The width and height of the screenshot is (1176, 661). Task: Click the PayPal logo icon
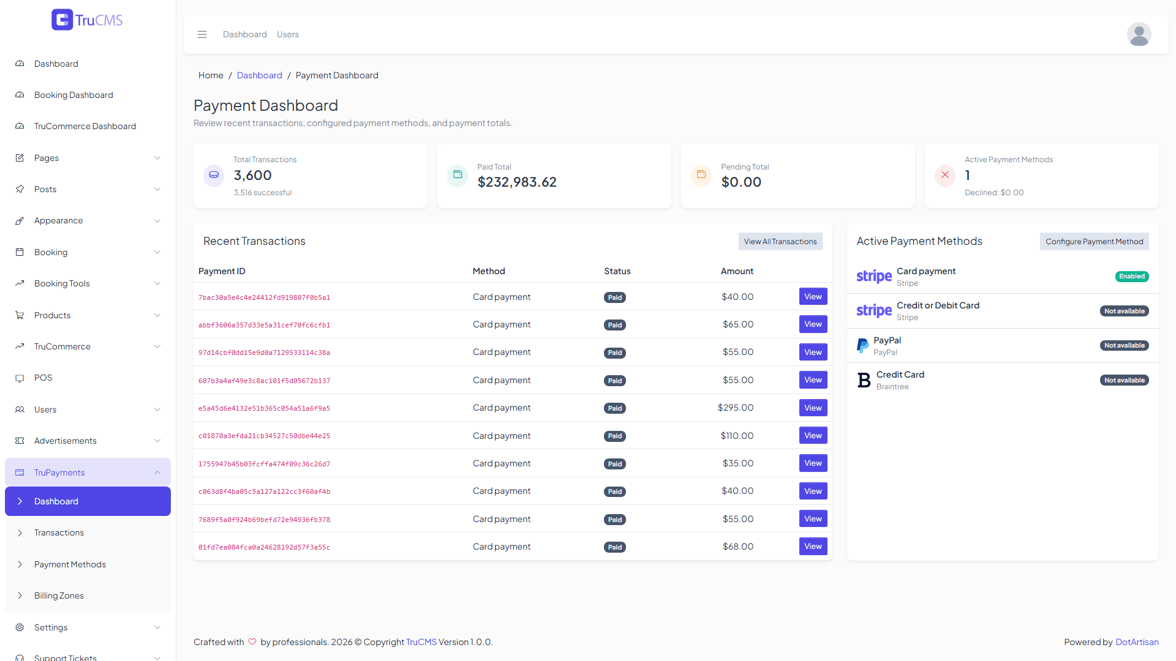862,346
